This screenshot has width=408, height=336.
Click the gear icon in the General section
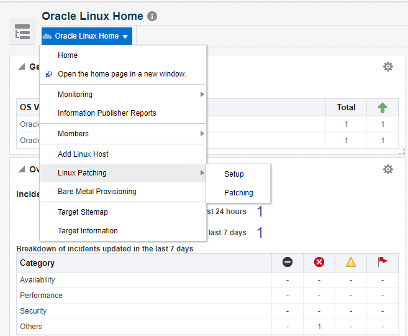(x=388, y=67)
